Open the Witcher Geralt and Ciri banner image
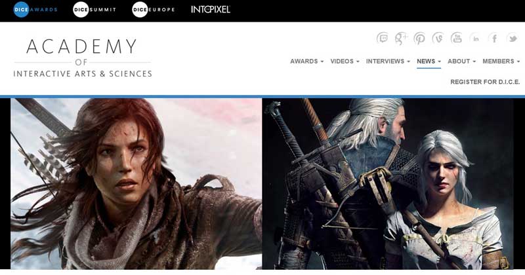The height and width of the screenshot is (275, 525). pyautogui.click(x=388, y=184)
